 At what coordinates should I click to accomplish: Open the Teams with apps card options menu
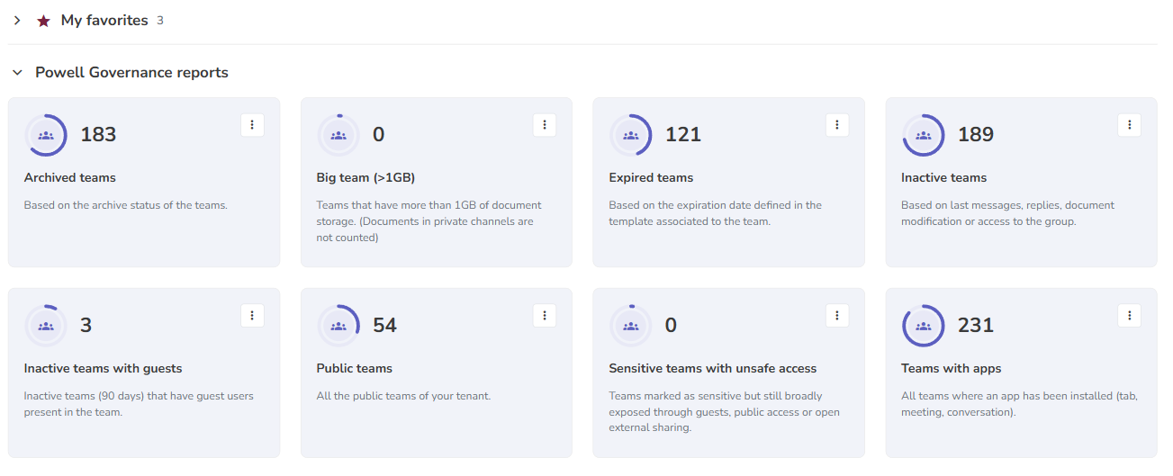(1129, 316)
